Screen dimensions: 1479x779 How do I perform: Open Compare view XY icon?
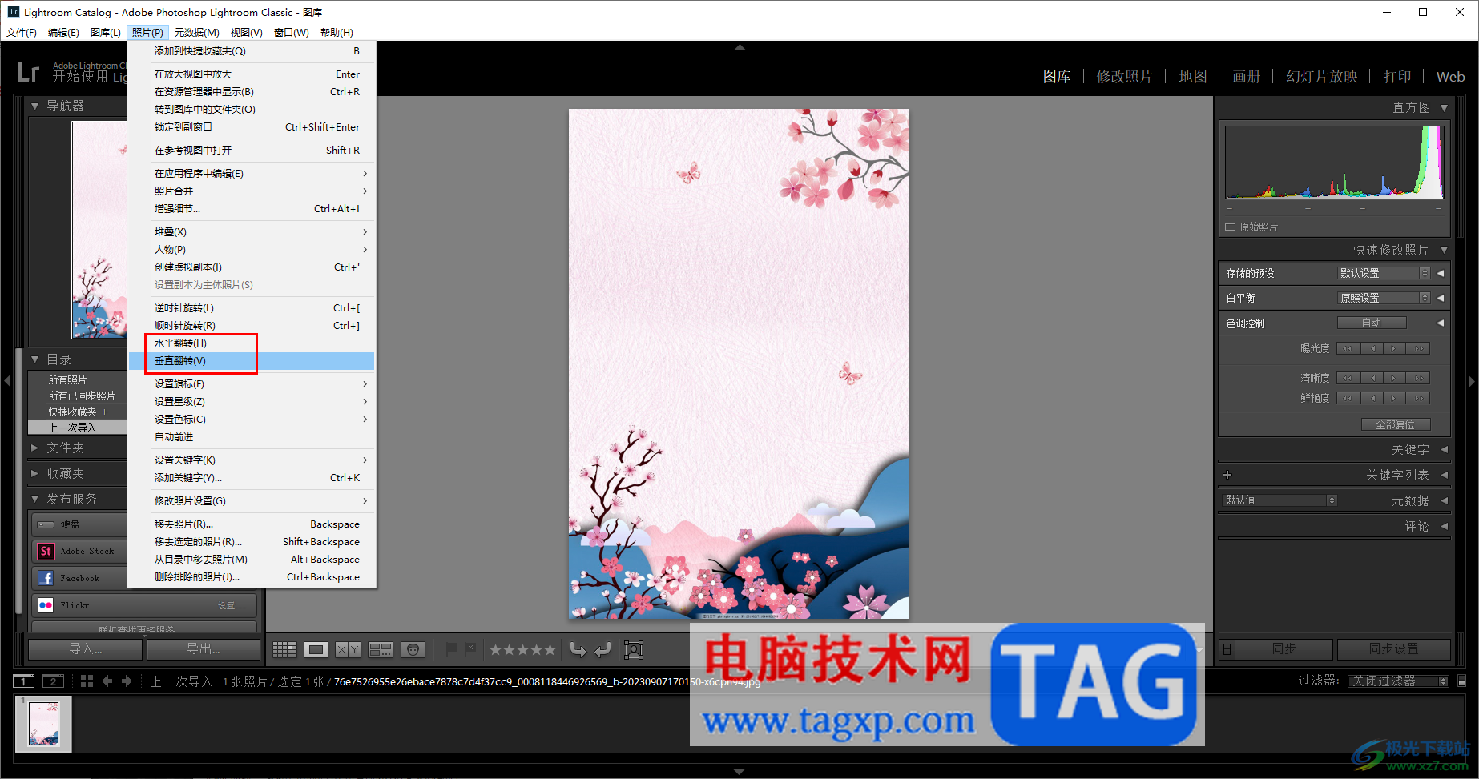point(348,649)
